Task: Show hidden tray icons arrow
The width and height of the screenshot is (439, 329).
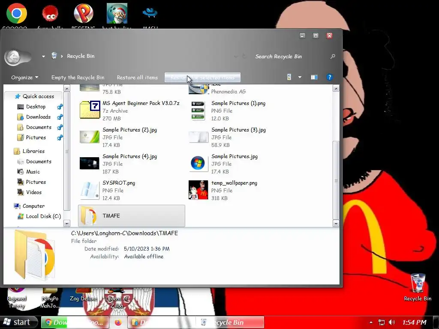Action: click(x=371, y=323)
